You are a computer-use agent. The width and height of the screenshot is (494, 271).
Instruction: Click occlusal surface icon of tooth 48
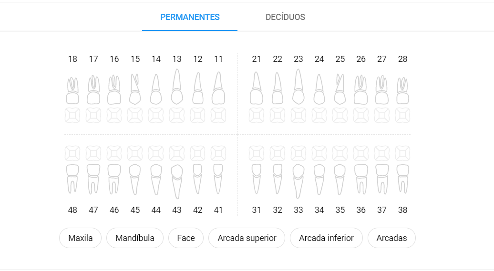[72, 153]
